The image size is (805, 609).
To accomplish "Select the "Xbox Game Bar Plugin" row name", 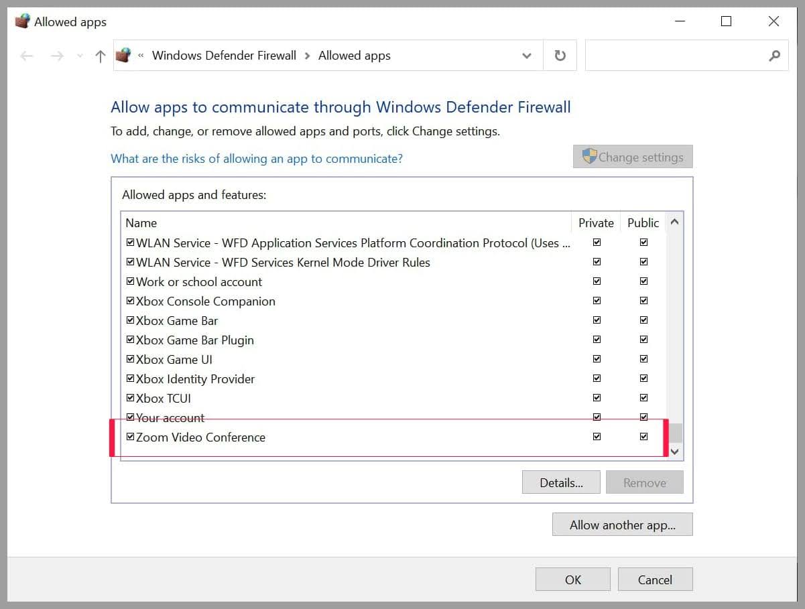I will pos(195,340).
